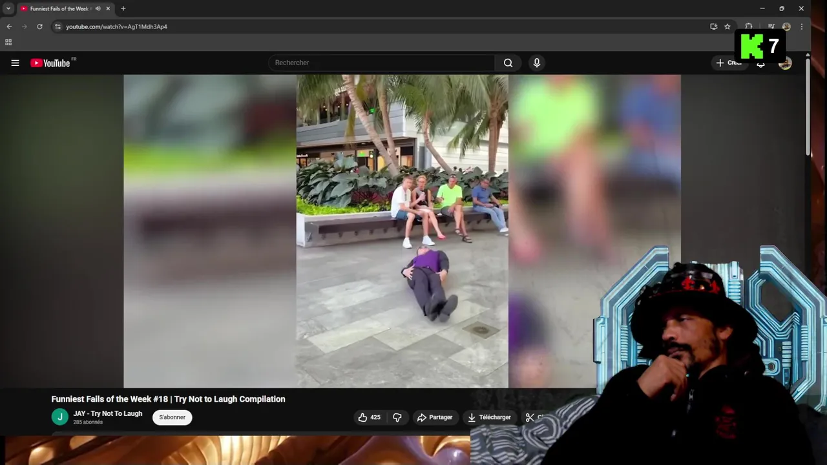Go forward in browser history

click(25, 26)
